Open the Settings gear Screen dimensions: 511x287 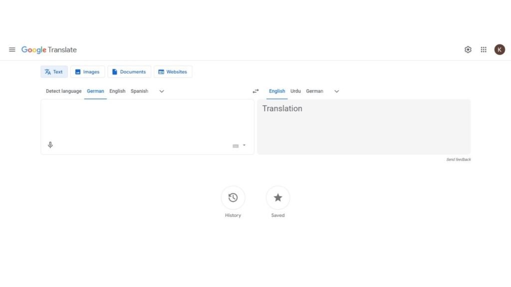pos(468,49)
